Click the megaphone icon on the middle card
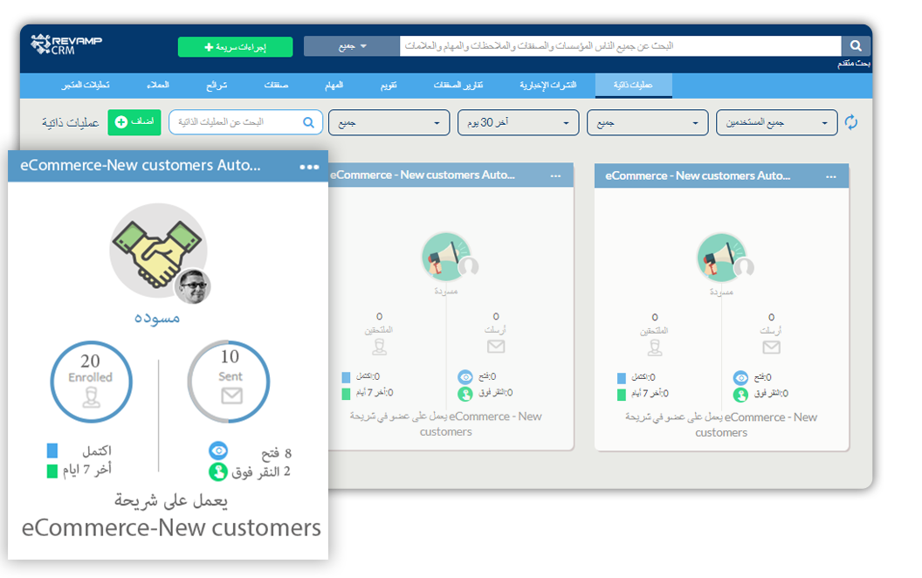922x578 pixels. coord(445,257)
